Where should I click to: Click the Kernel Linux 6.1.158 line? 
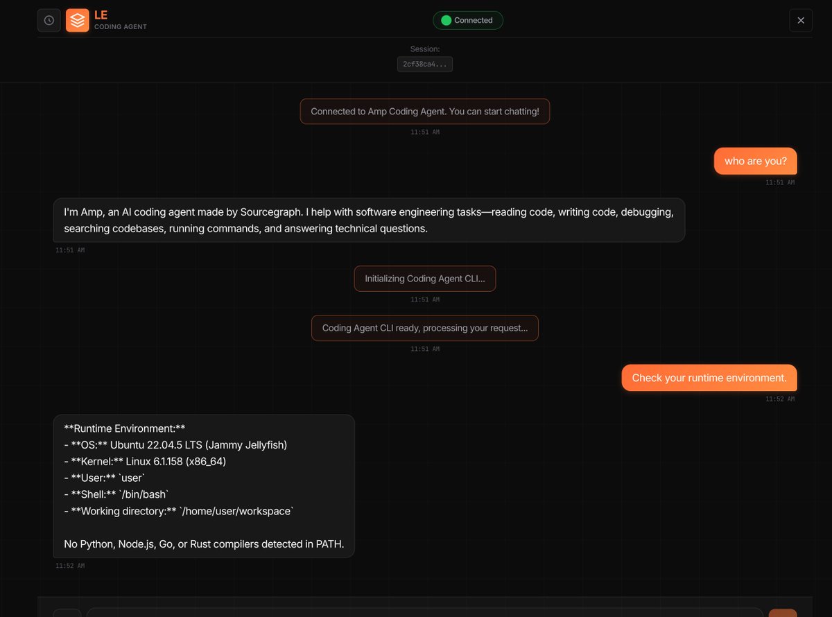tap(145, 461)
